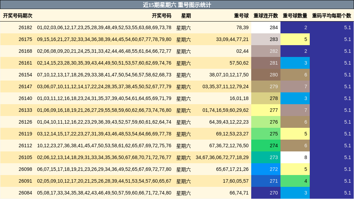The image size is (354, 199).
Task: Click the 重号球数量 column header
Action: (x=295, y=16)
